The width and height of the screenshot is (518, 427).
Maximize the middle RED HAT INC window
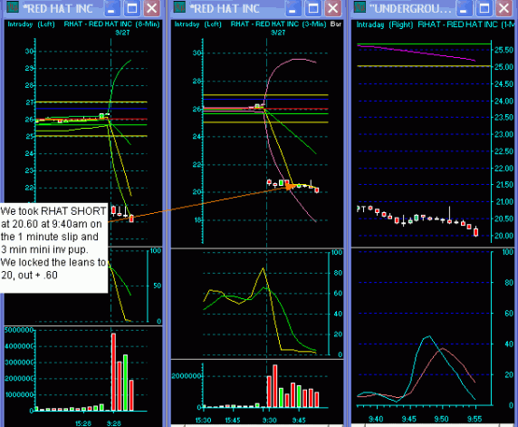312,8
